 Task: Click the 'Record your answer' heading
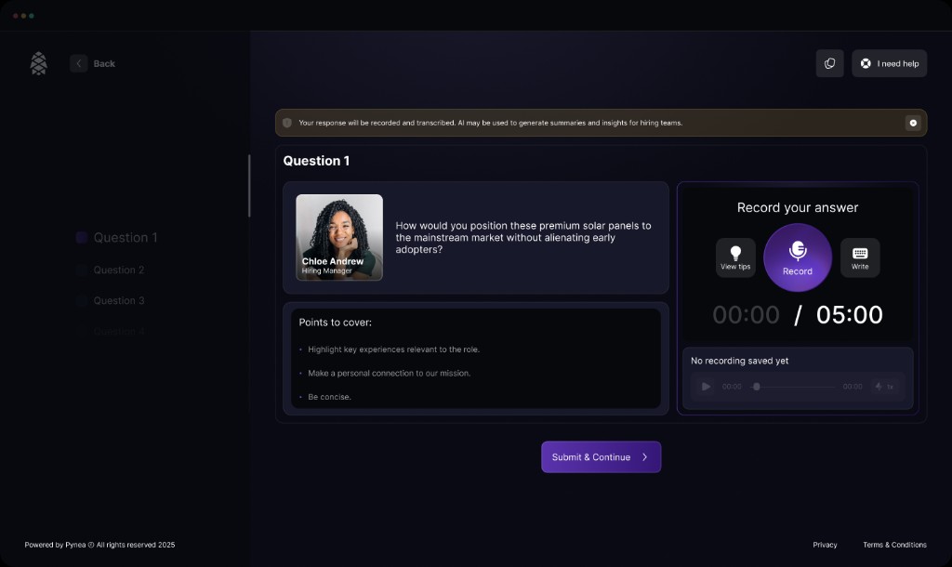point(797,207)
